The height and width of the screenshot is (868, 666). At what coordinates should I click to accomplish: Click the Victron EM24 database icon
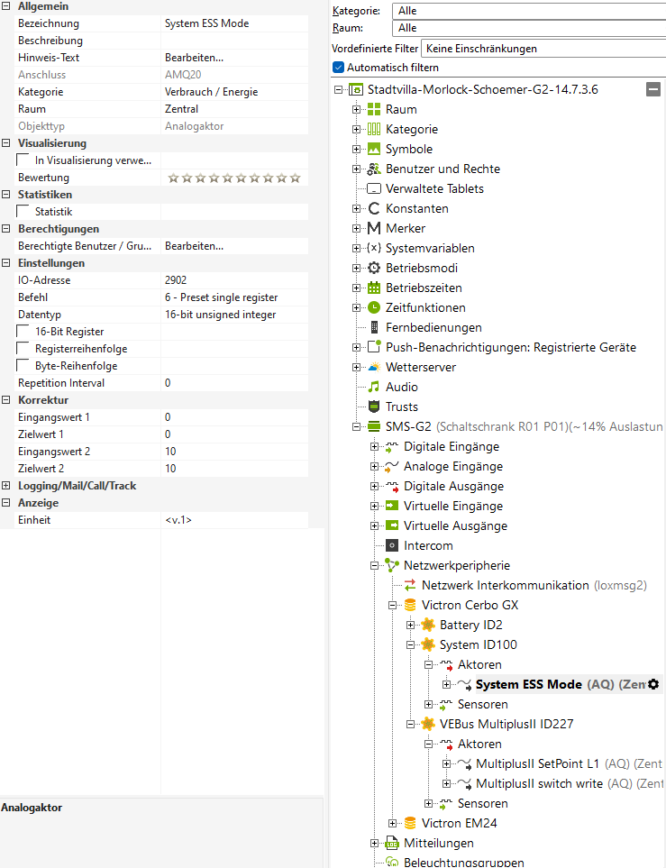pyautogui.click(x=410, y=823)
